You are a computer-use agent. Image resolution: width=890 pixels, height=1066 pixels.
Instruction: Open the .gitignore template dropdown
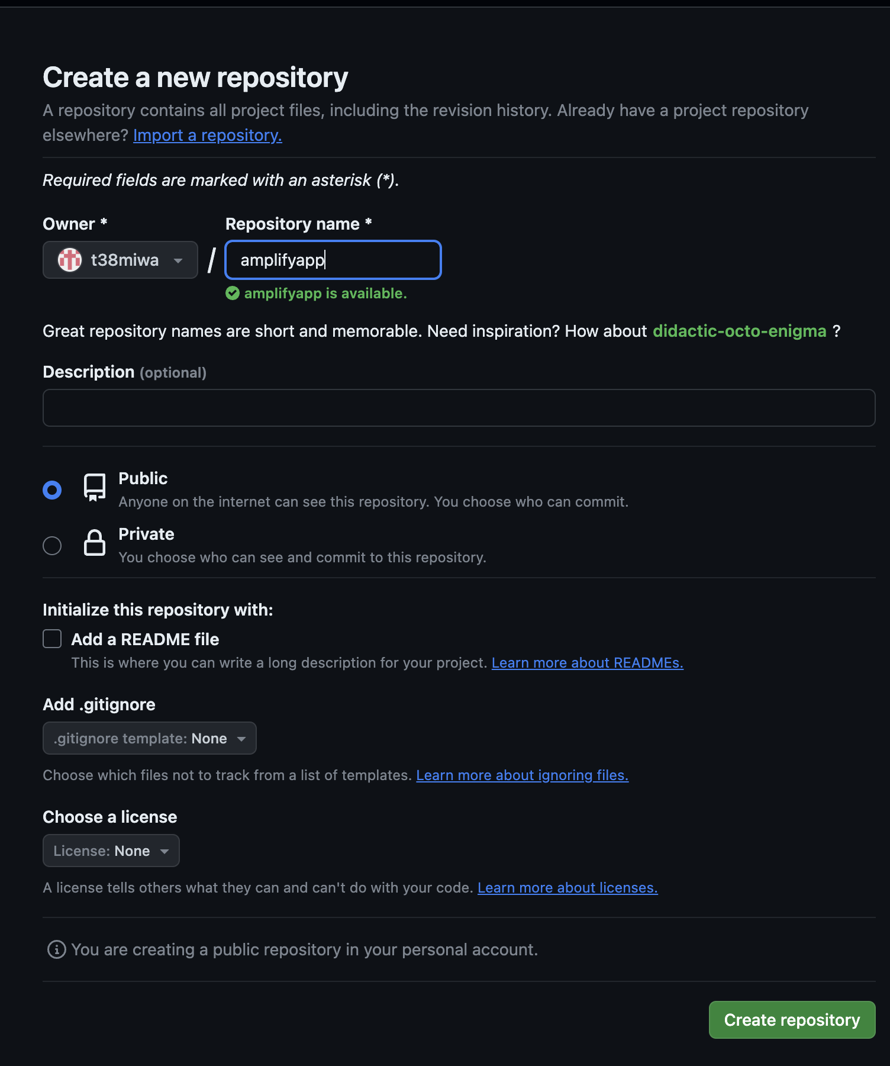pyautogui.click(x=149, y=738)
